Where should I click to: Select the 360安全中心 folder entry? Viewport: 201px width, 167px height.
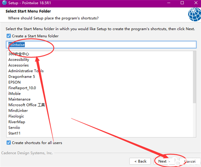click(x=19, y=54)
